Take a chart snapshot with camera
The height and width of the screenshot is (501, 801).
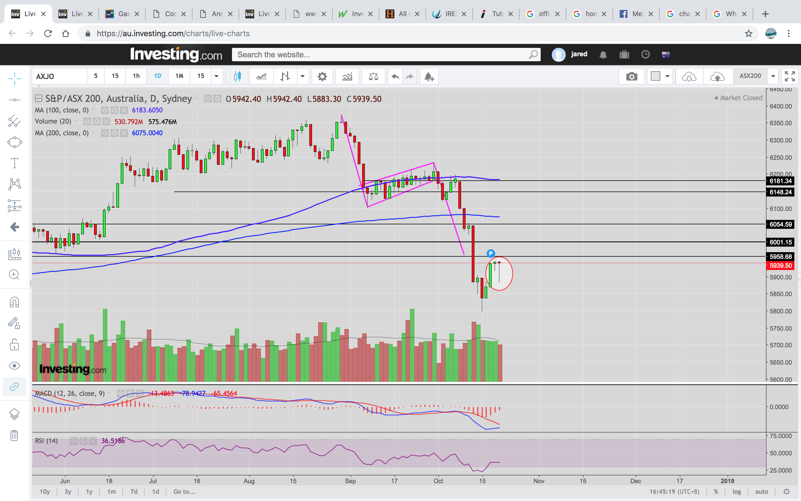(x=632, y=77)
